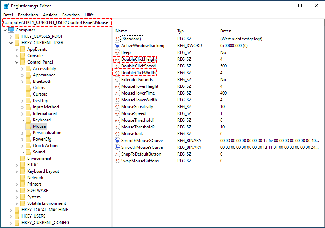Select the MouseThreshold1 value name

tap(138, 120)
